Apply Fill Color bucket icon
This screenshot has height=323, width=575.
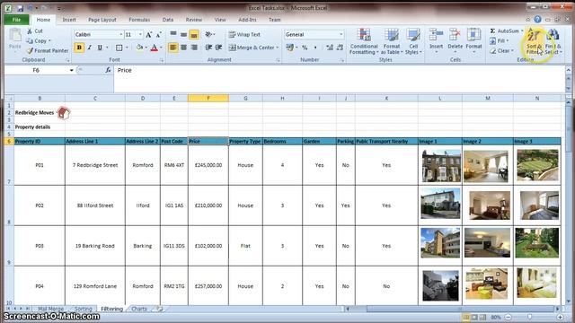[x=140, y=48]
